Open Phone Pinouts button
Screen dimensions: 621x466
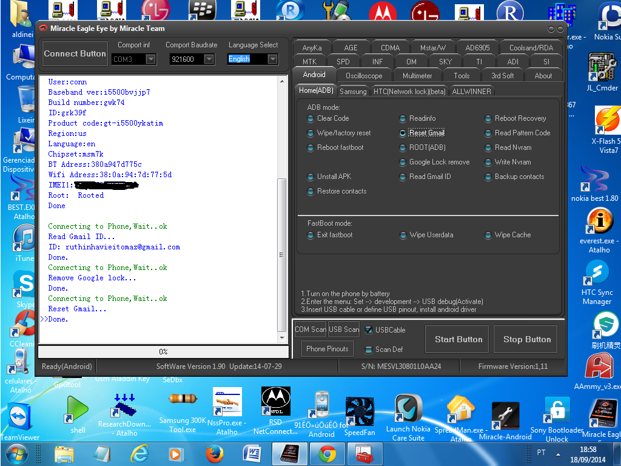tap(327, 349)
